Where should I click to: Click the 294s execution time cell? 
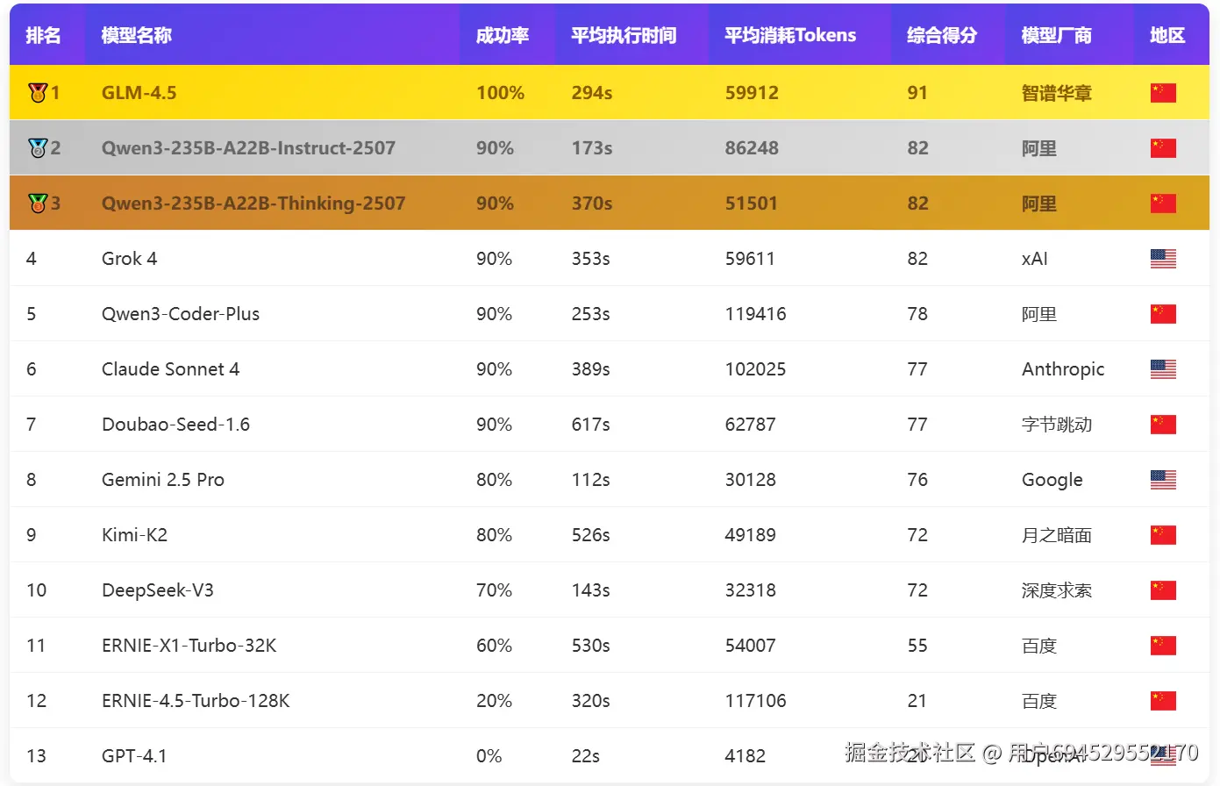click(x=592, y=93)
